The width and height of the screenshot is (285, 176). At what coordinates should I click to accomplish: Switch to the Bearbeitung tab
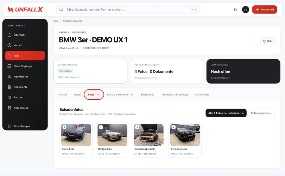(148, 95)
